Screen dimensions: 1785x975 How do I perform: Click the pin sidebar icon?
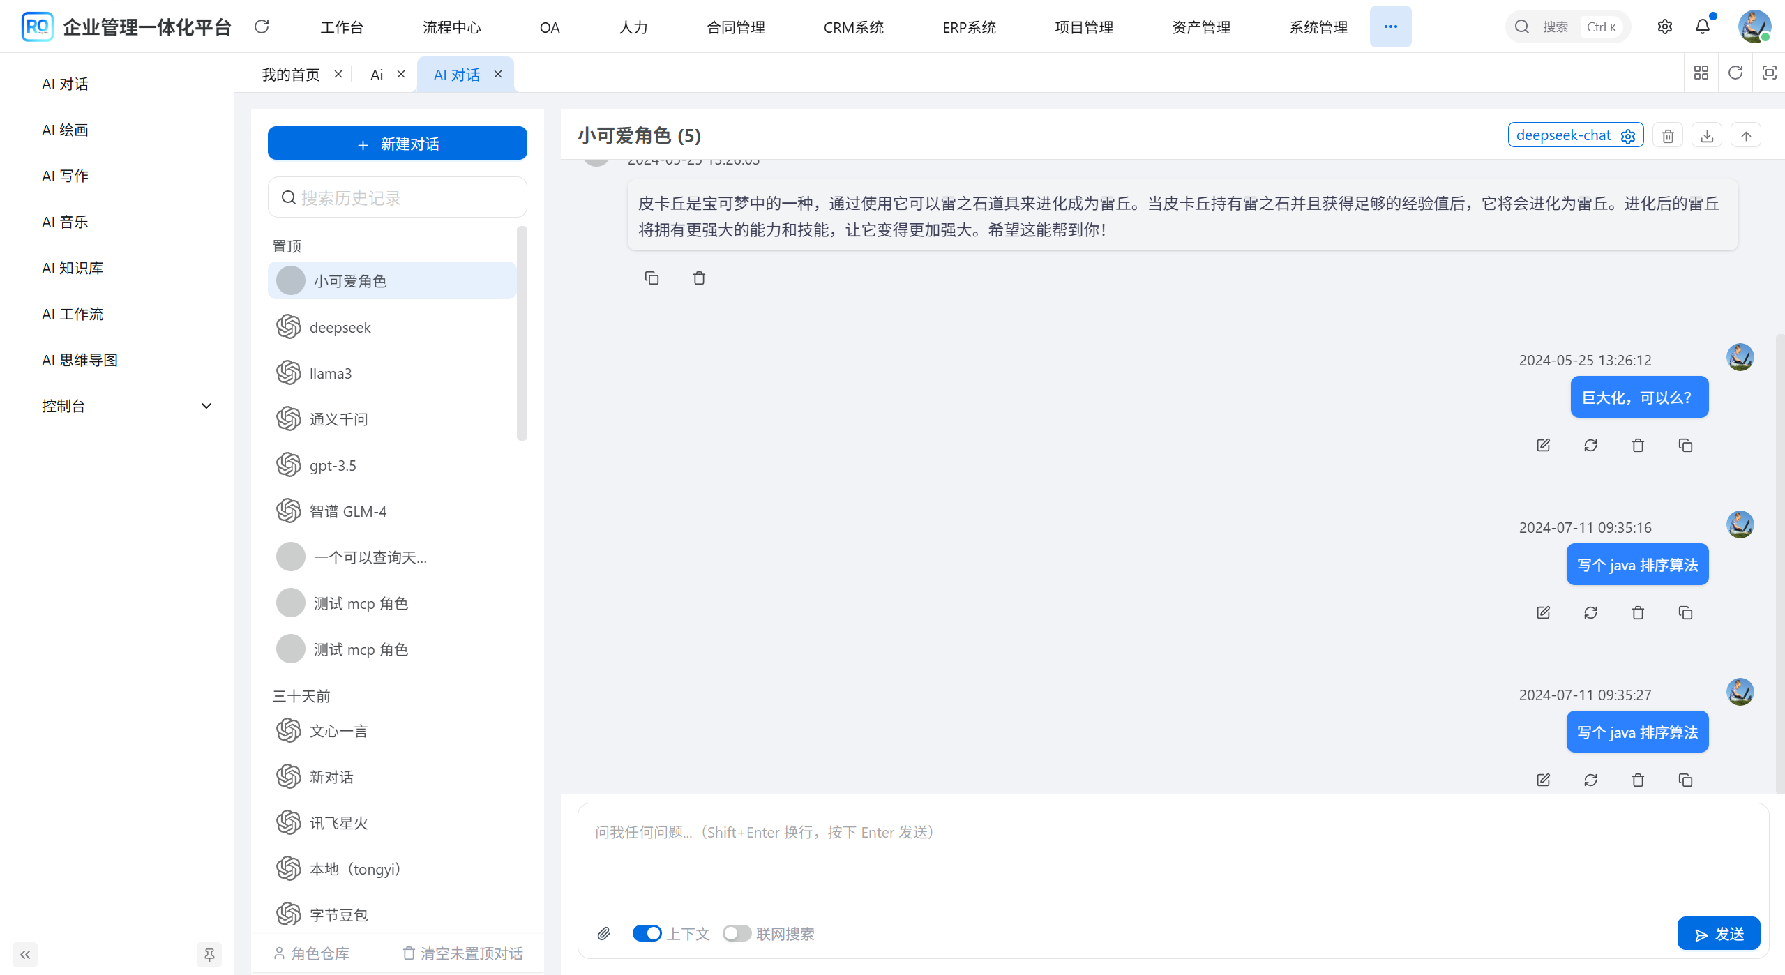tap(209, 954)
